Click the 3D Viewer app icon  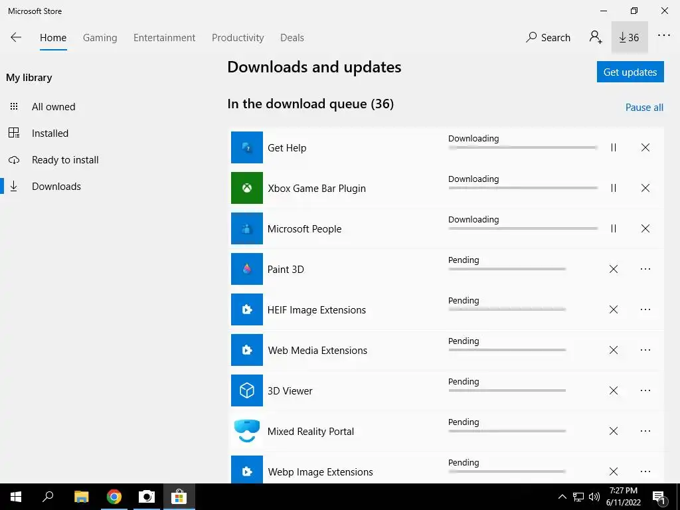point(247,390)
